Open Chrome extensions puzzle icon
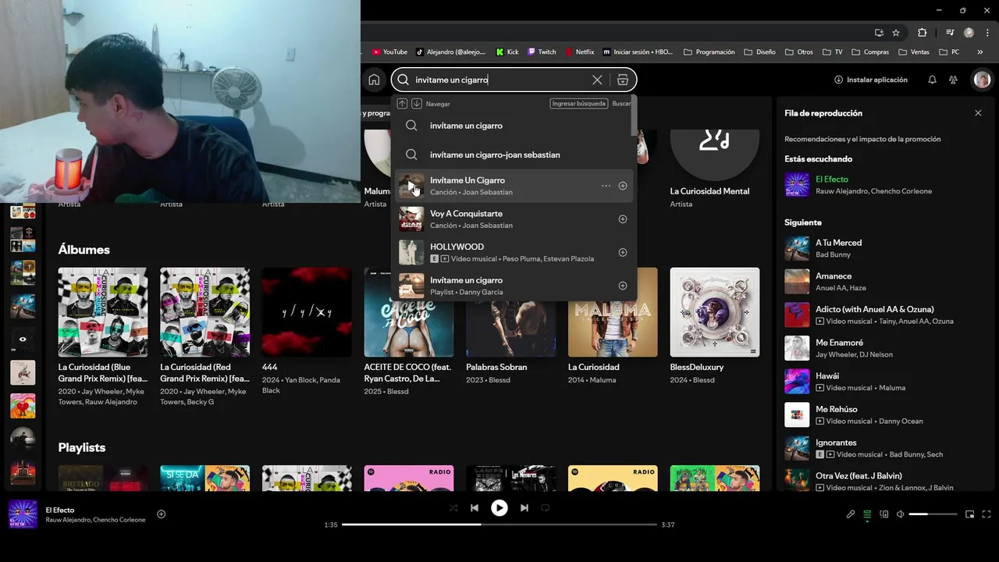Image resolution: width=999 pixels, height=562 pixels. 922,33
